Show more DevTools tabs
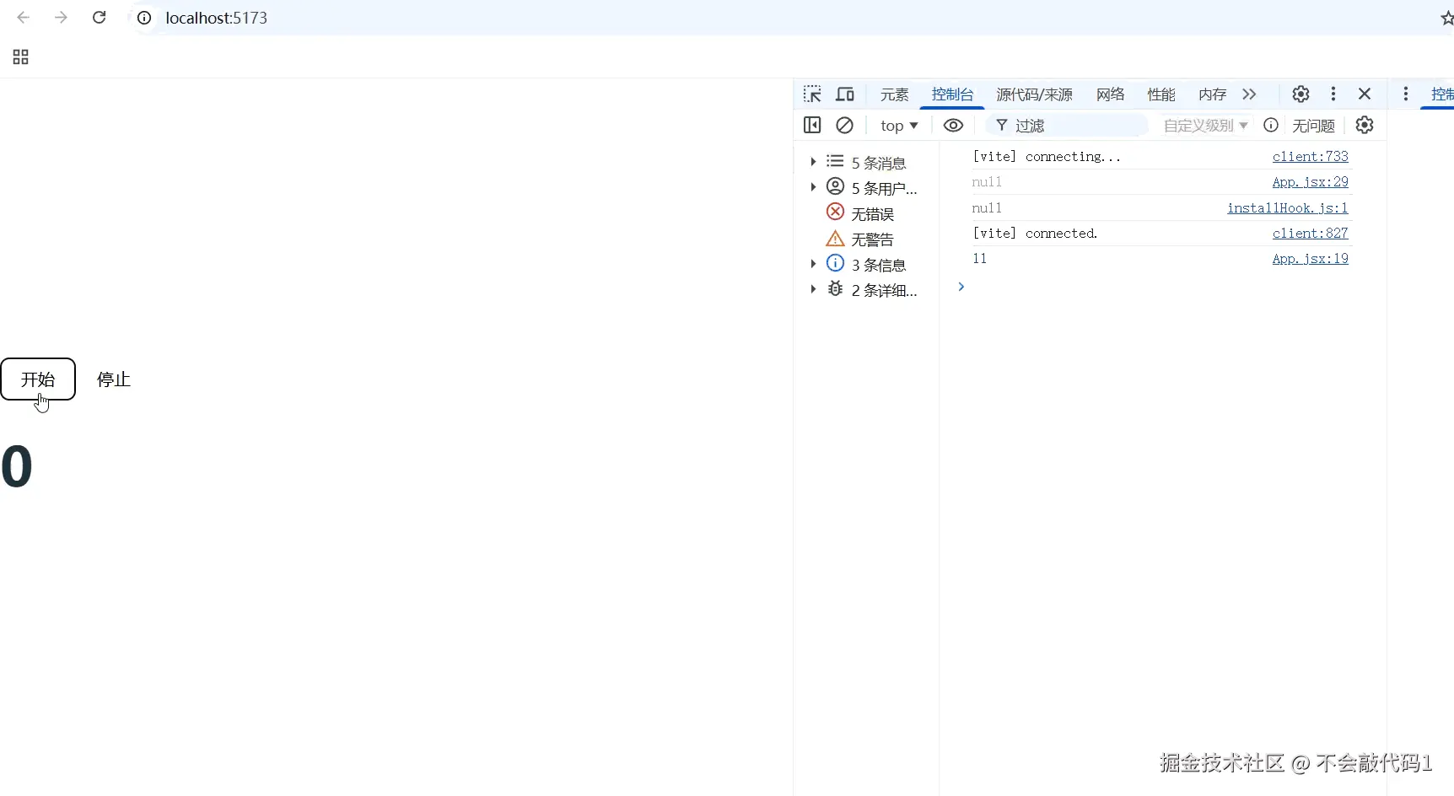The height and width of the screenshot is (796, 1454). point(1249,94)
